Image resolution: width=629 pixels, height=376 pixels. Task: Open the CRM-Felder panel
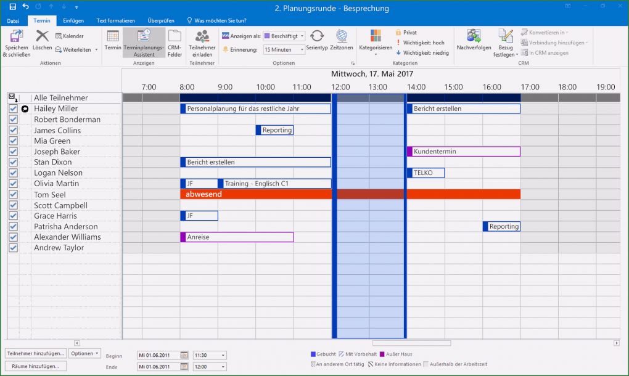click(175, 42)
